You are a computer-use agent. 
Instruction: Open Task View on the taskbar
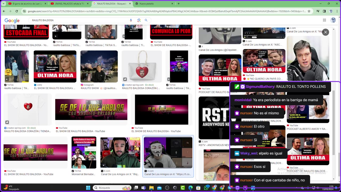click(136, 188)
